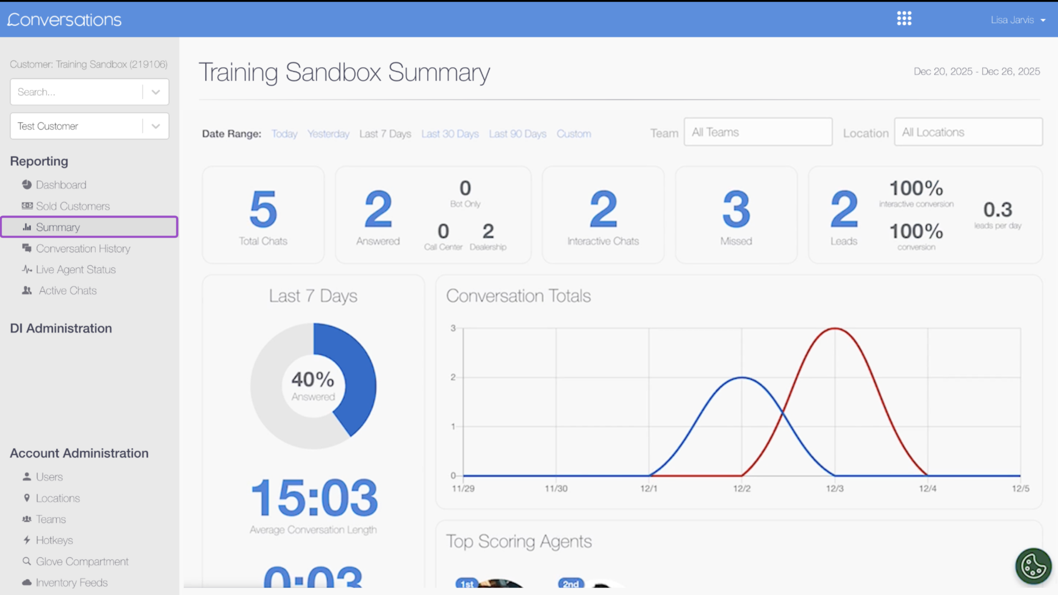Open Dashboard in the Reporting menu
Screen dimensions: 1058x595
coord(61,185)
